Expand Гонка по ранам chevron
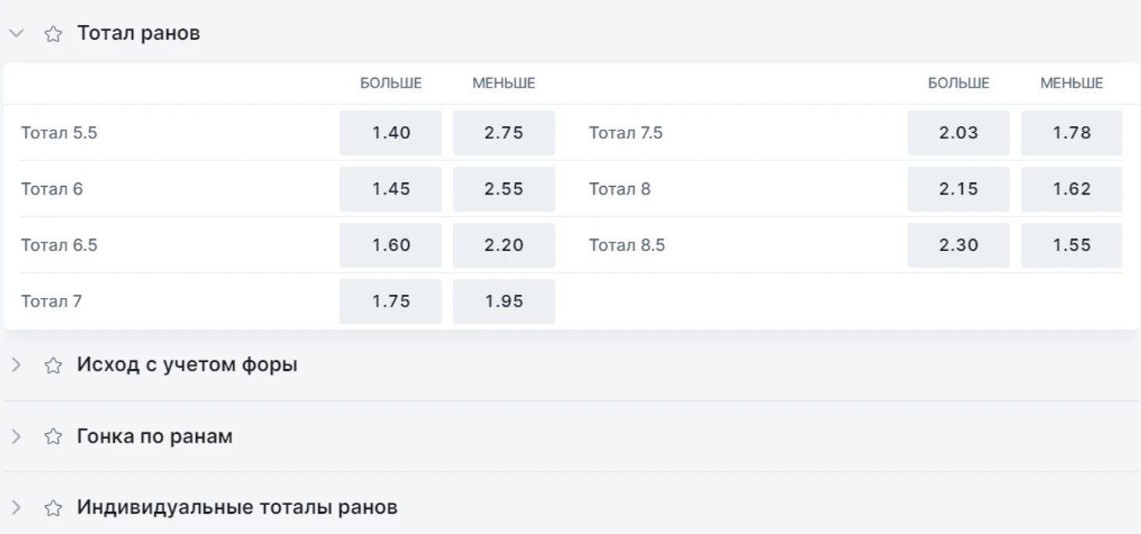The height and width of the screenshot is (534, 1141). (16, 436)
